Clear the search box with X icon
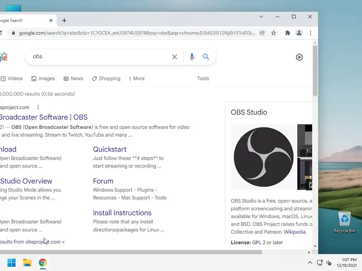 tap(175, 57)
